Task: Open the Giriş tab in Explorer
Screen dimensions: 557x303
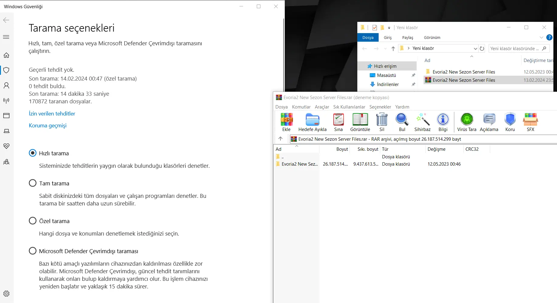Action: (x=388, y=37)
